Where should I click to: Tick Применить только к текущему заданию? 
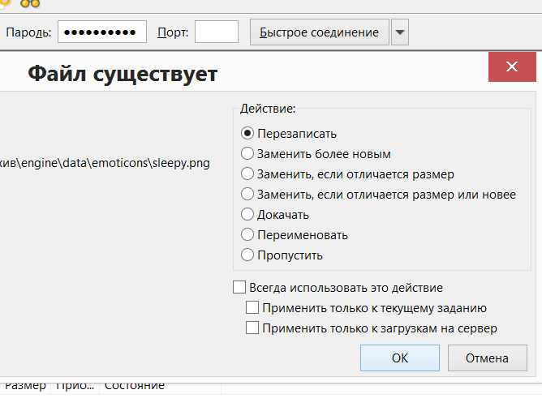(252, 308)
